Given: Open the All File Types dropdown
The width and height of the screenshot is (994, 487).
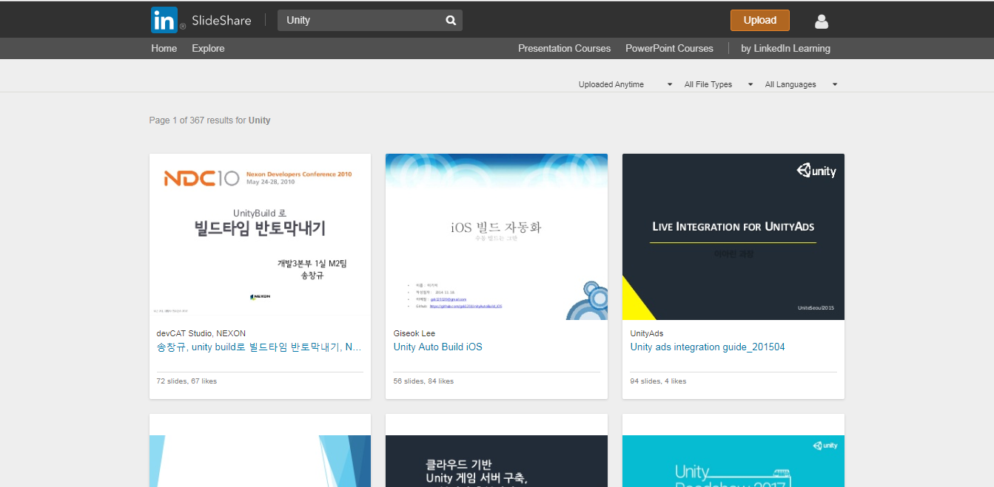Looking at the screenshot, I should [719, 84].
